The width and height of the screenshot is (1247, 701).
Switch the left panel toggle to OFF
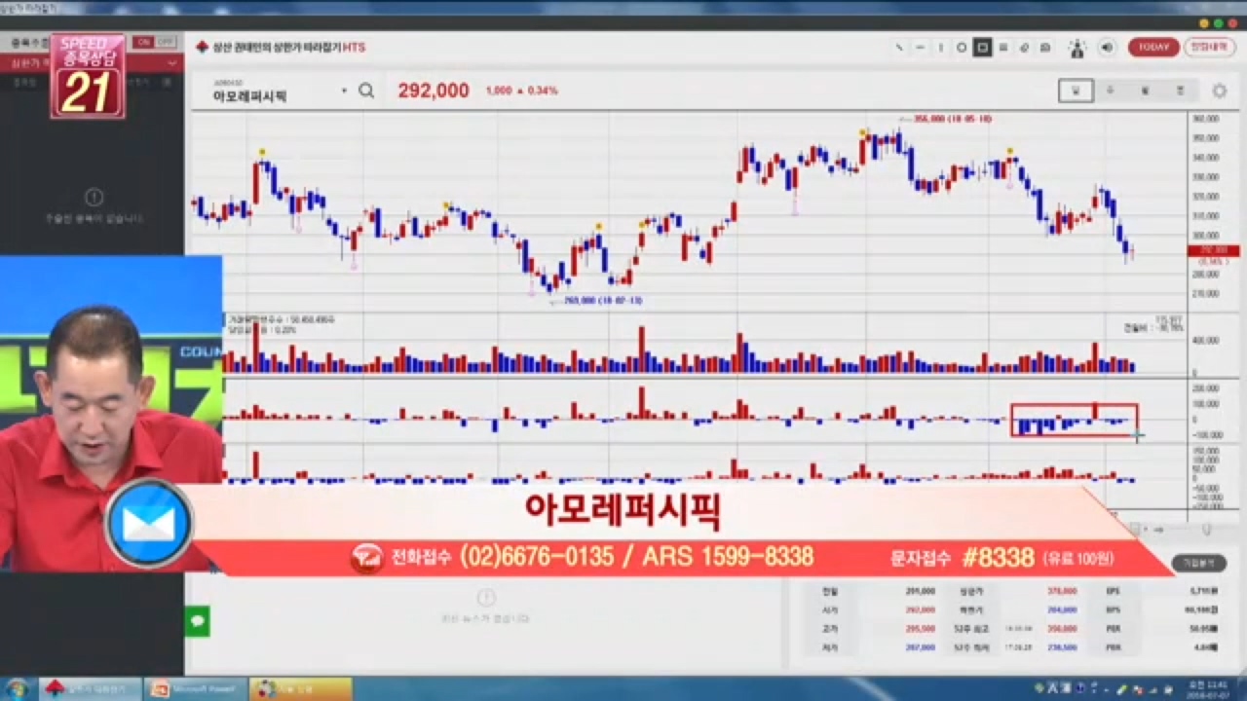[166, 43]
